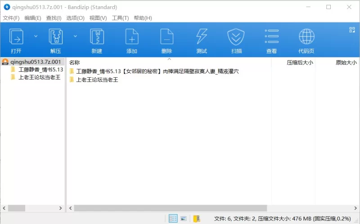This screenshot has height=224, width=360.
Task: Open the 文件(F) menu
Action: click(x=11, y=18)
